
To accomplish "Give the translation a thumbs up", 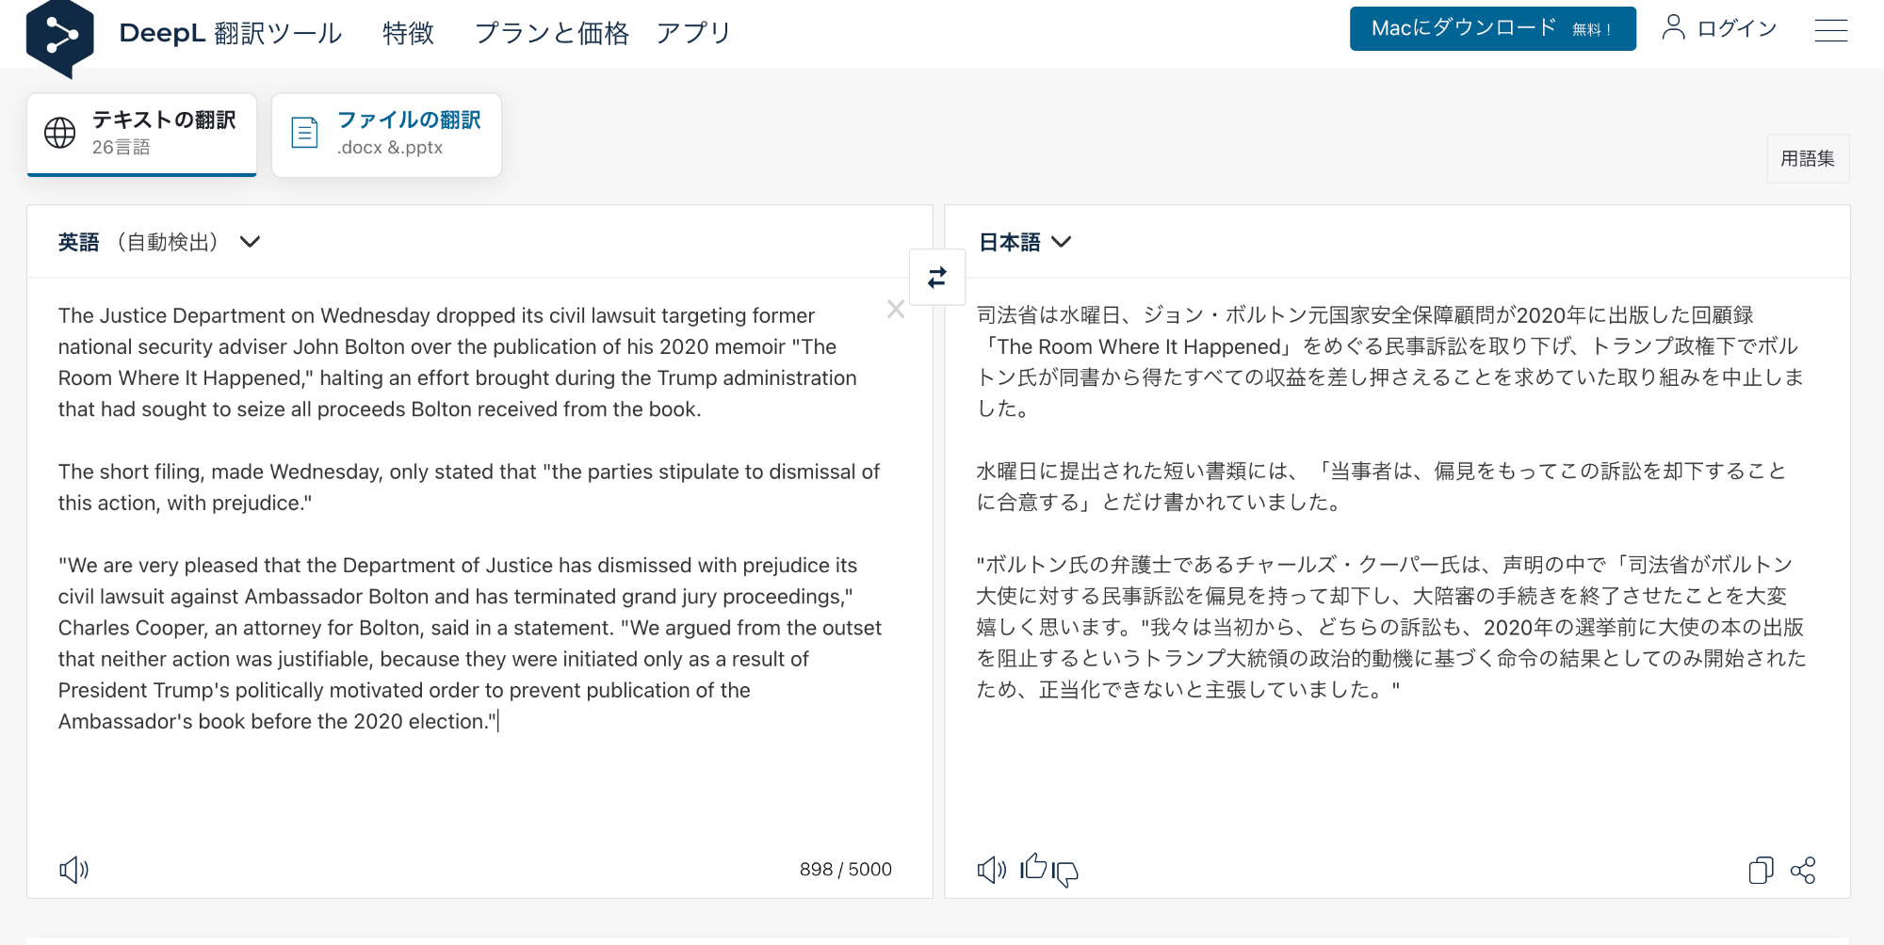I will (1033, 867).
